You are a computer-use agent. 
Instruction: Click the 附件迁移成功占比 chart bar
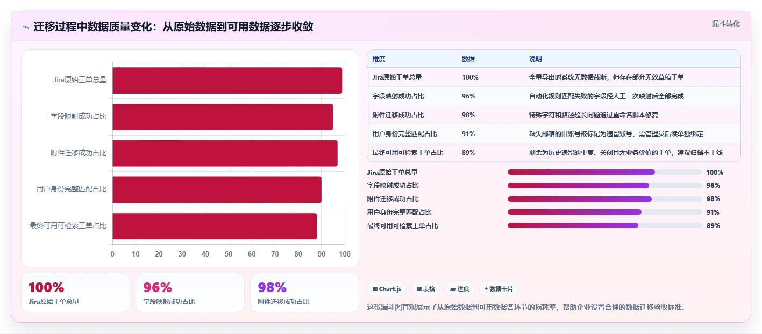pyautogui.click(x=225, y=153)
